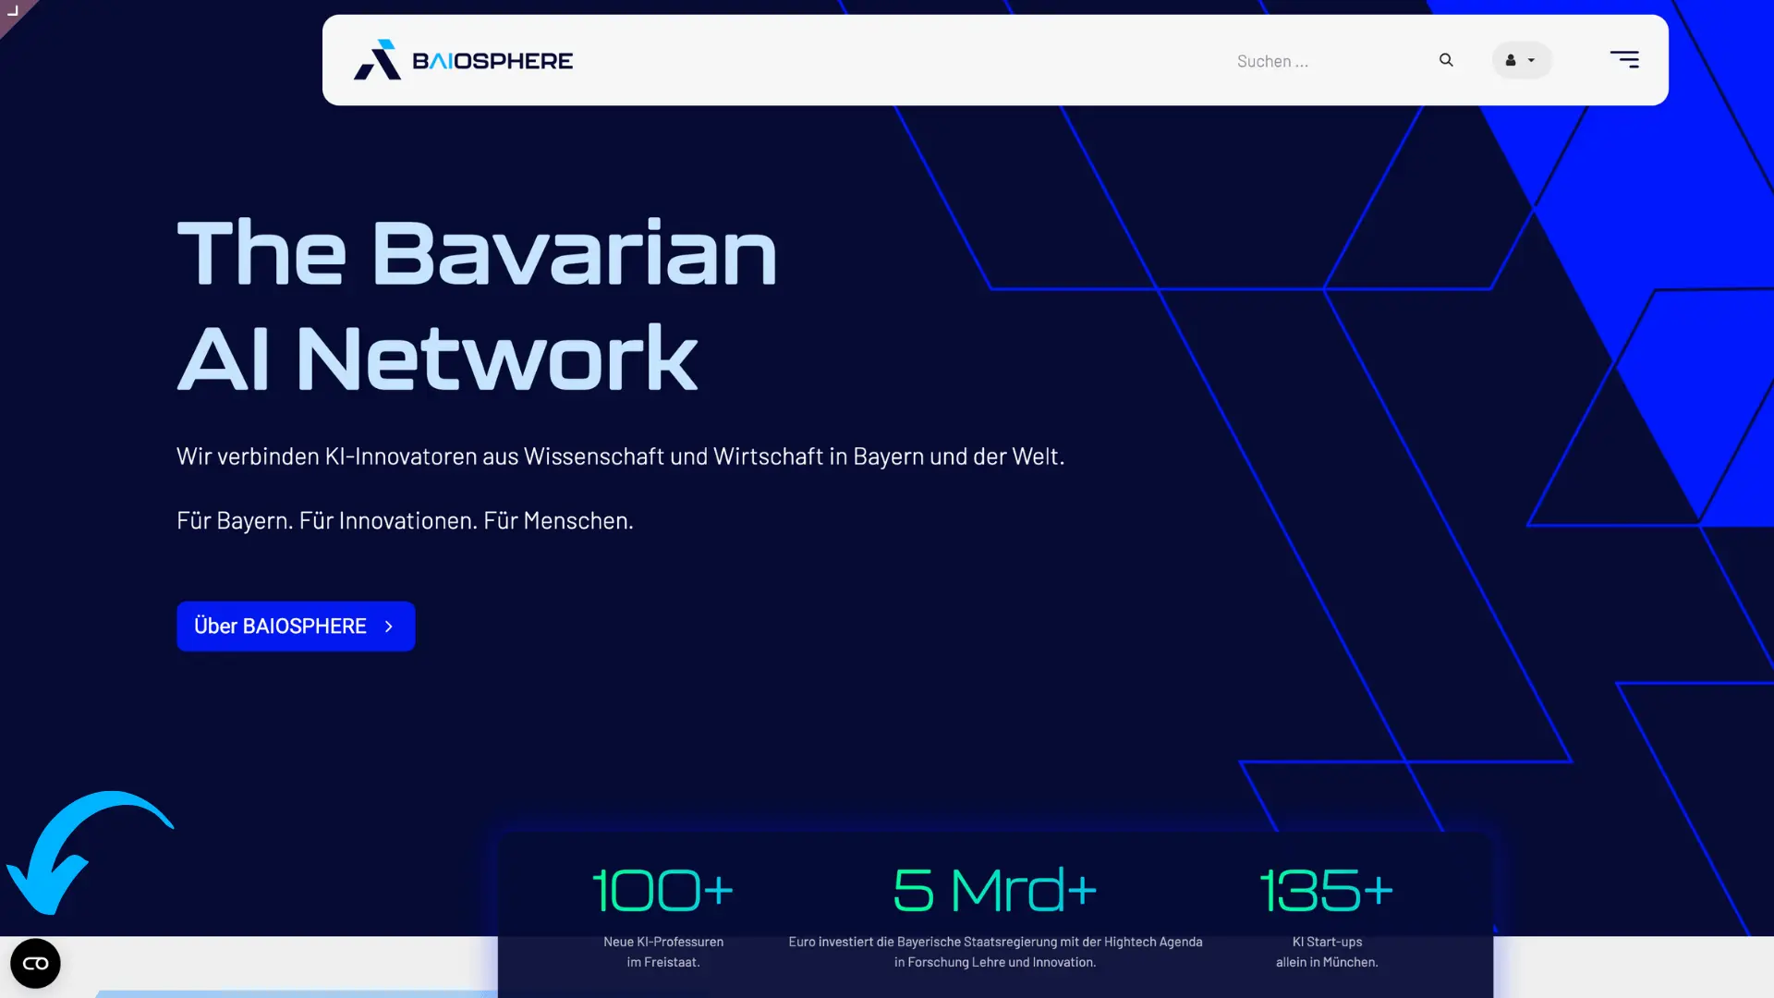Image resolution: width=1774 pixels, height=998 pixels.
Task: Click the Neue KI-Professuren im Freistaat caption
Action: click(x=663, y=952)
